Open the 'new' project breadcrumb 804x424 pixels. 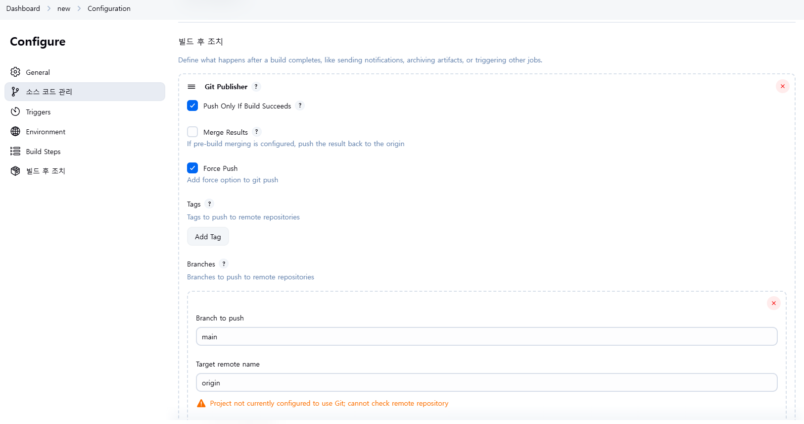point(64,8)
